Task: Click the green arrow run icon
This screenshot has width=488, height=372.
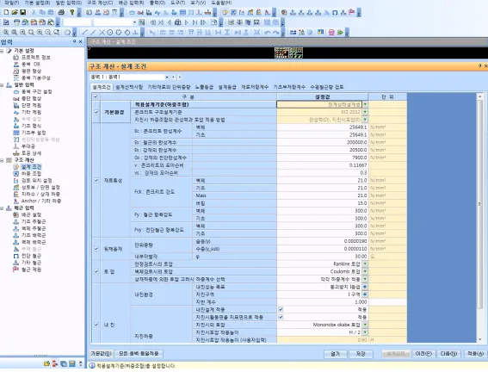Action: (x=340, y=32)
